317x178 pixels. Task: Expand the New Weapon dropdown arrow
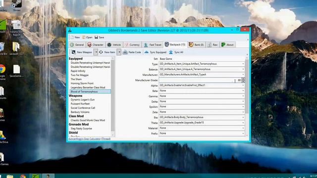pos(96,52)
